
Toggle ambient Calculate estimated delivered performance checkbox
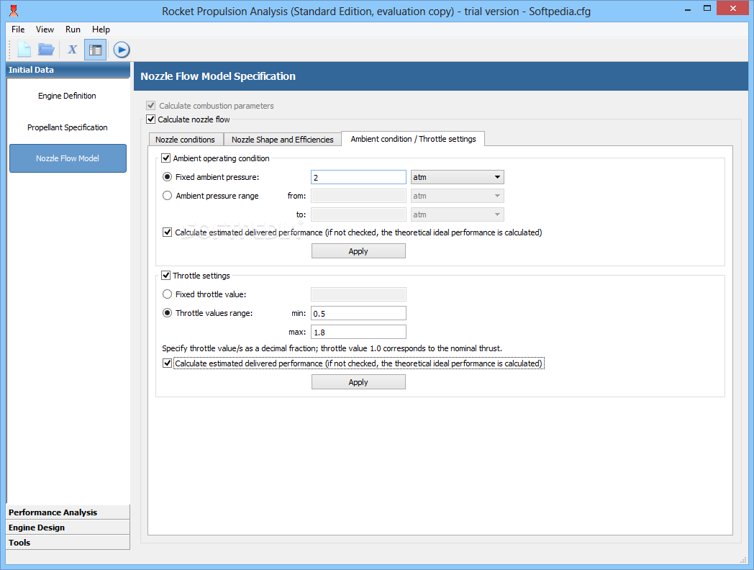168,232
